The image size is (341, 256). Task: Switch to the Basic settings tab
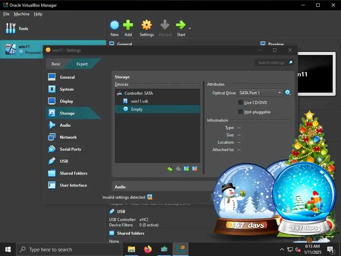56,64
